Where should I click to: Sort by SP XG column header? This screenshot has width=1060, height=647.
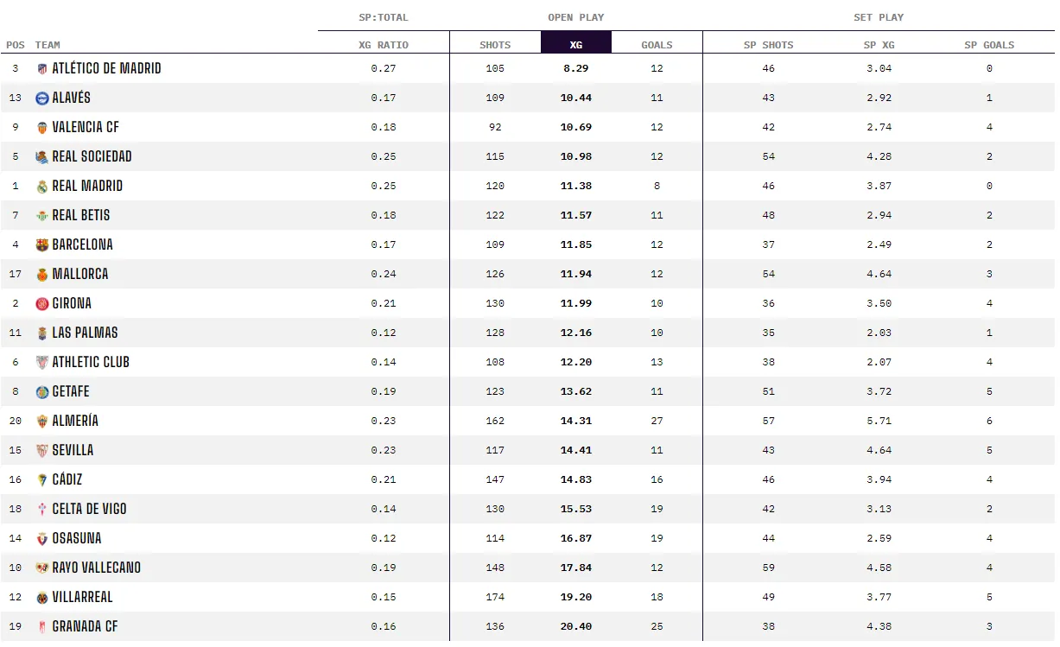879,45
